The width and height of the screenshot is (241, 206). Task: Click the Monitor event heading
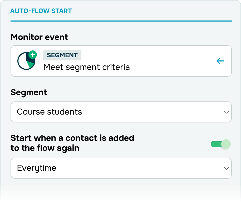point(39,37)
